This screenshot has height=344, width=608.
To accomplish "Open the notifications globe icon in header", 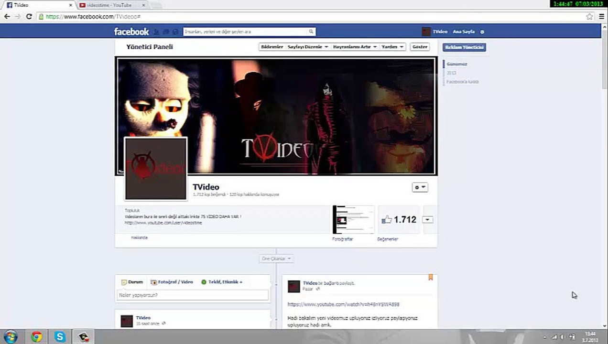I will [175, 32].
